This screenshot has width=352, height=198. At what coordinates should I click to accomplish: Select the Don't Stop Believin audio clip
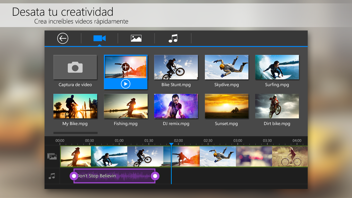pyautogui.click(x=115, y=176)
